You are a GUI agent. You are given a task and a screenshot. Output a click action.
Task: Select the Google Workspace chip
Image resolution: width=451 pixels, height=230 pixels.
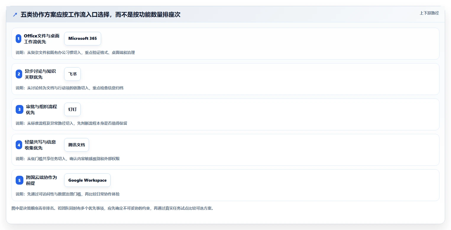click(87, 180)
